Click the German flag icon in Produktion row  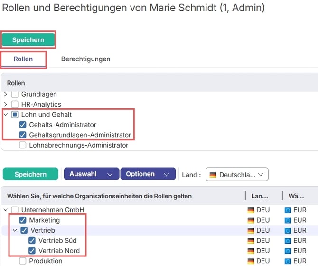click(251, 261)
